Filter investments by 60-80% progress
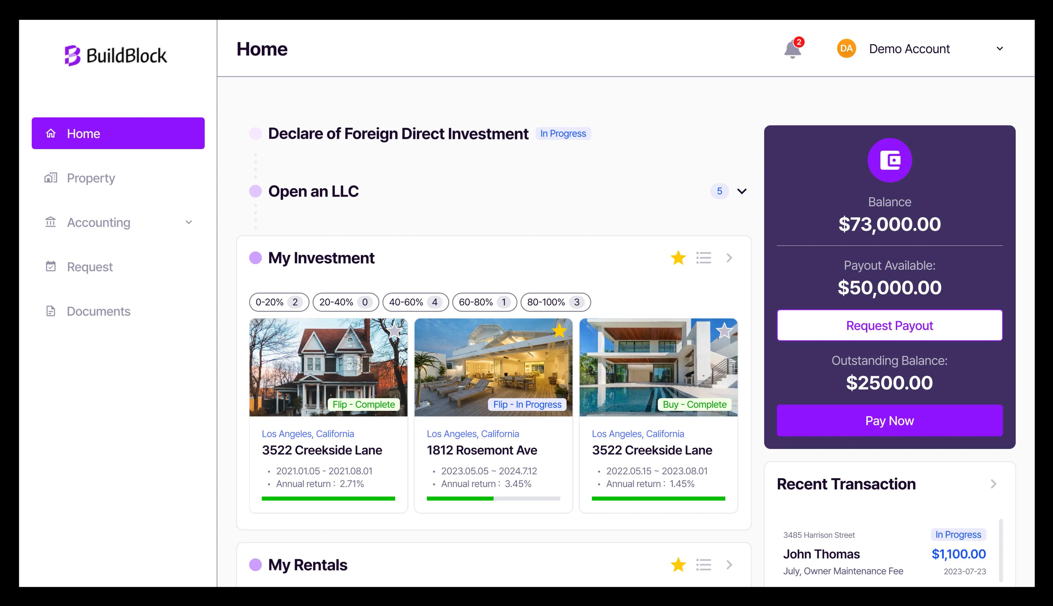The width and height of the screenshot is (1053, 606). [x=485, y=302]
